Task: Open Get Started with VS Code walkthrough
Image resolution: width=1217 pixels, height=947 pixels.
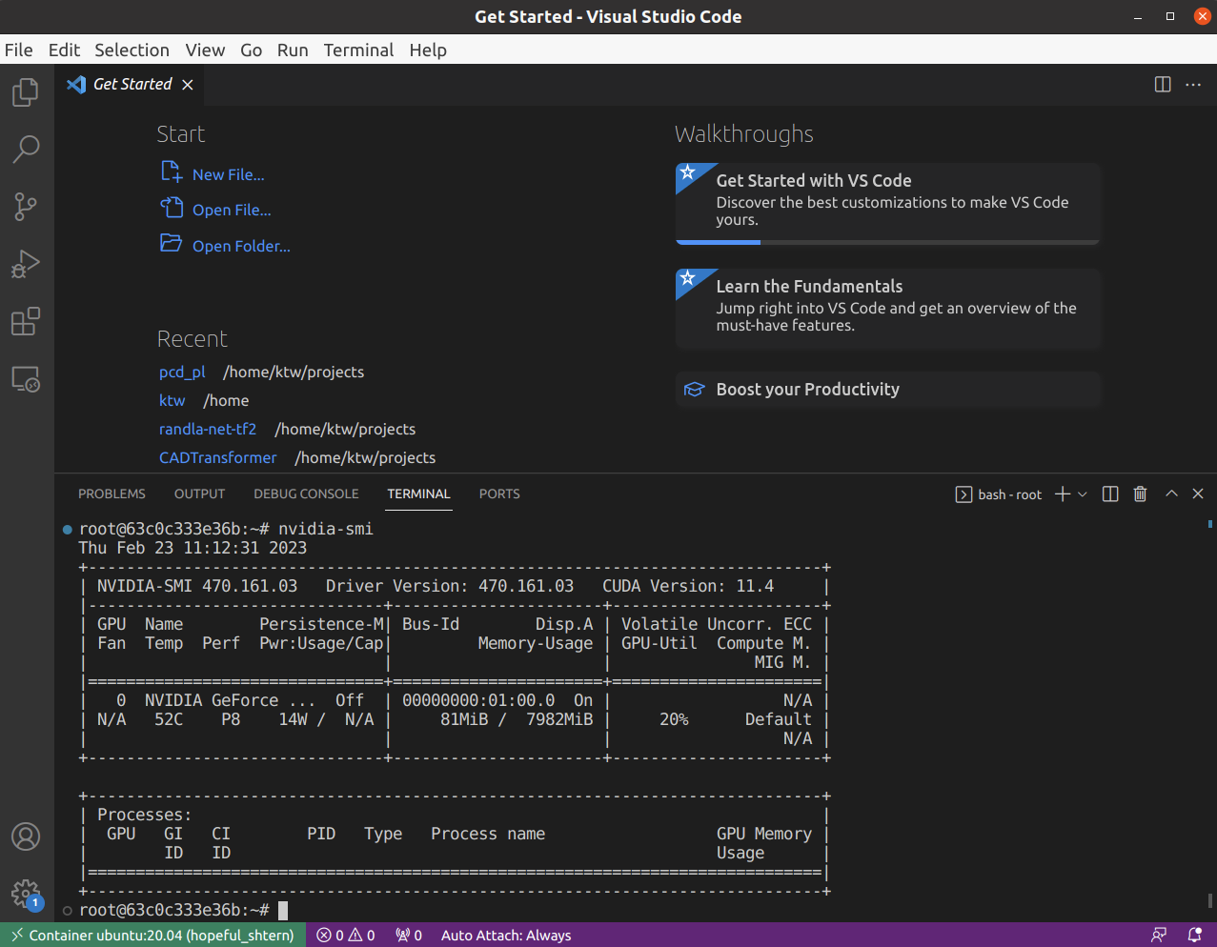Action: 888,203
